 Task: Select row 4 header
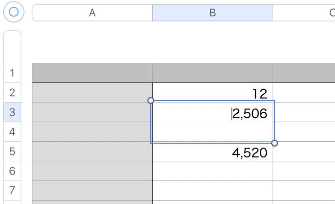12,132
